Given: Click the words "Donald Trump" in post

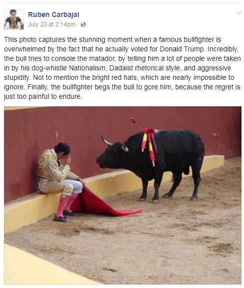Looking at the screenshot, I should pos(182,49).
